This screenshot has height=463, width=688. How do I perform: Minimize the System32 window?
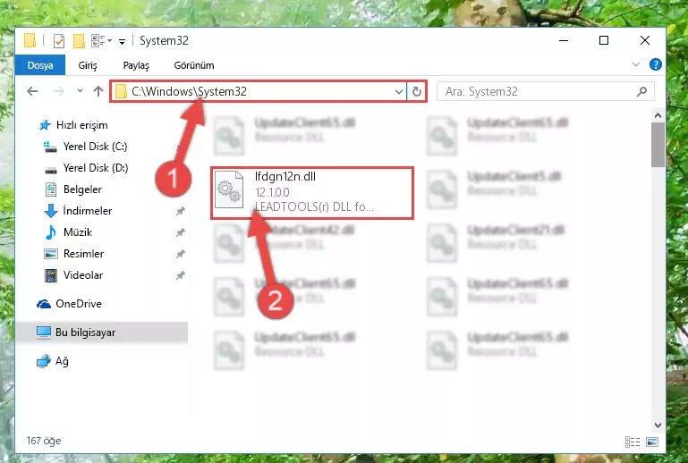(x=564, y=40)
